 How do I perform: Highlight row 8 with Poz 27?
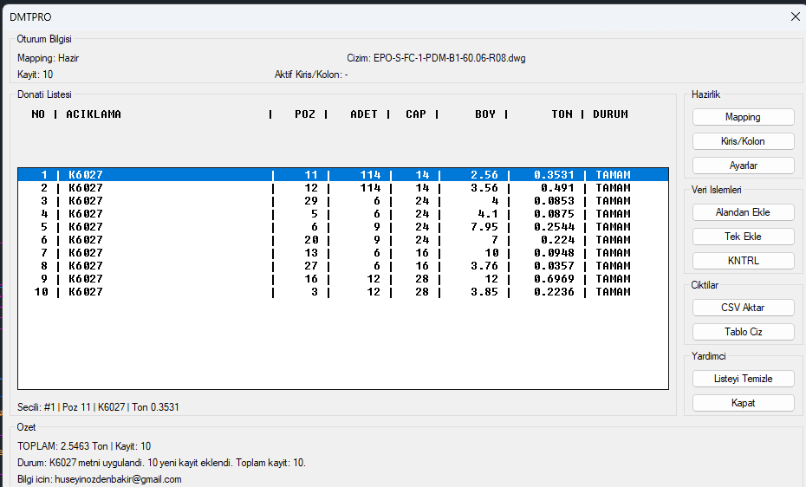(x=342, y=266)
